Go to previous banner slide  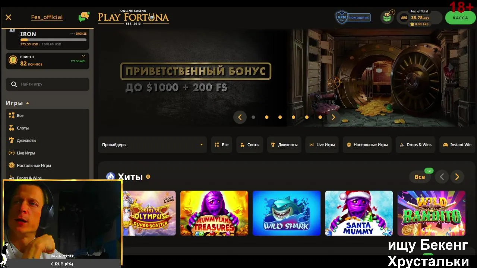pyautogui.click(x=240, y=117)
